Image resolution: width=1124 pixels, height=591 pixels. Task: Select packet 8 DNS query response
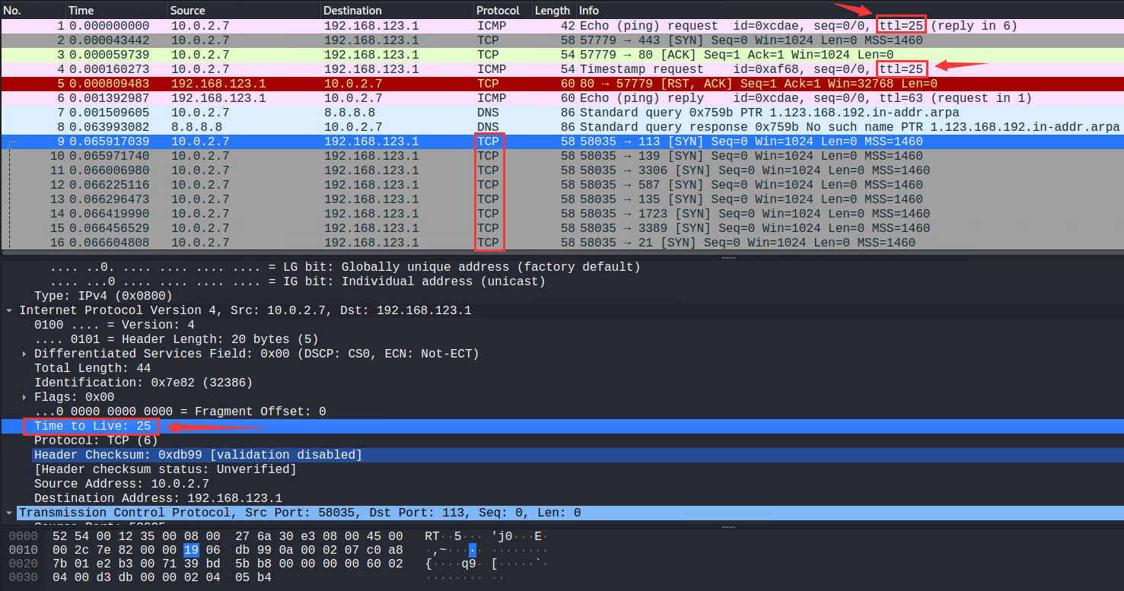(562, 127)
